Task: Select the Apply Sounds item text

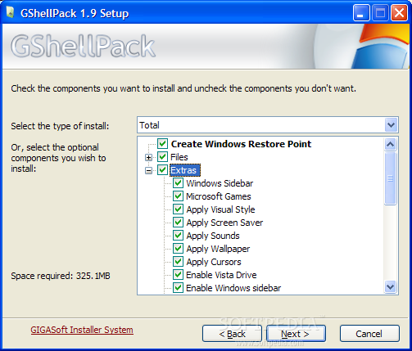Action: (213, 236)
